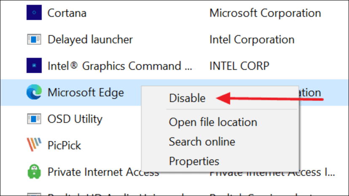Viewport: 349px width, 196px height.
Task: Select the Cortana startup entry name
Action: [67, 13]
